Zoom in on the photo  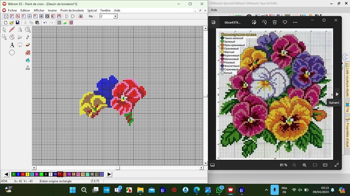pyautogui.click(x=304, y=165)
